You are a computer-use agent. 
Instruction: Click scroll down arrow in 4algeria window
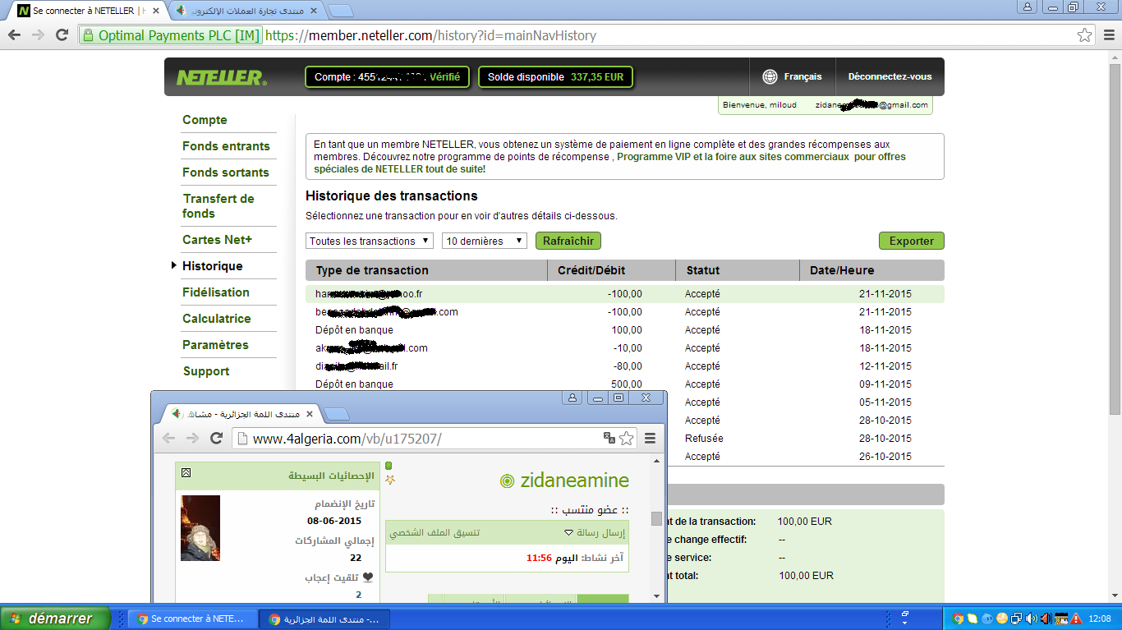tap(656, 596)
